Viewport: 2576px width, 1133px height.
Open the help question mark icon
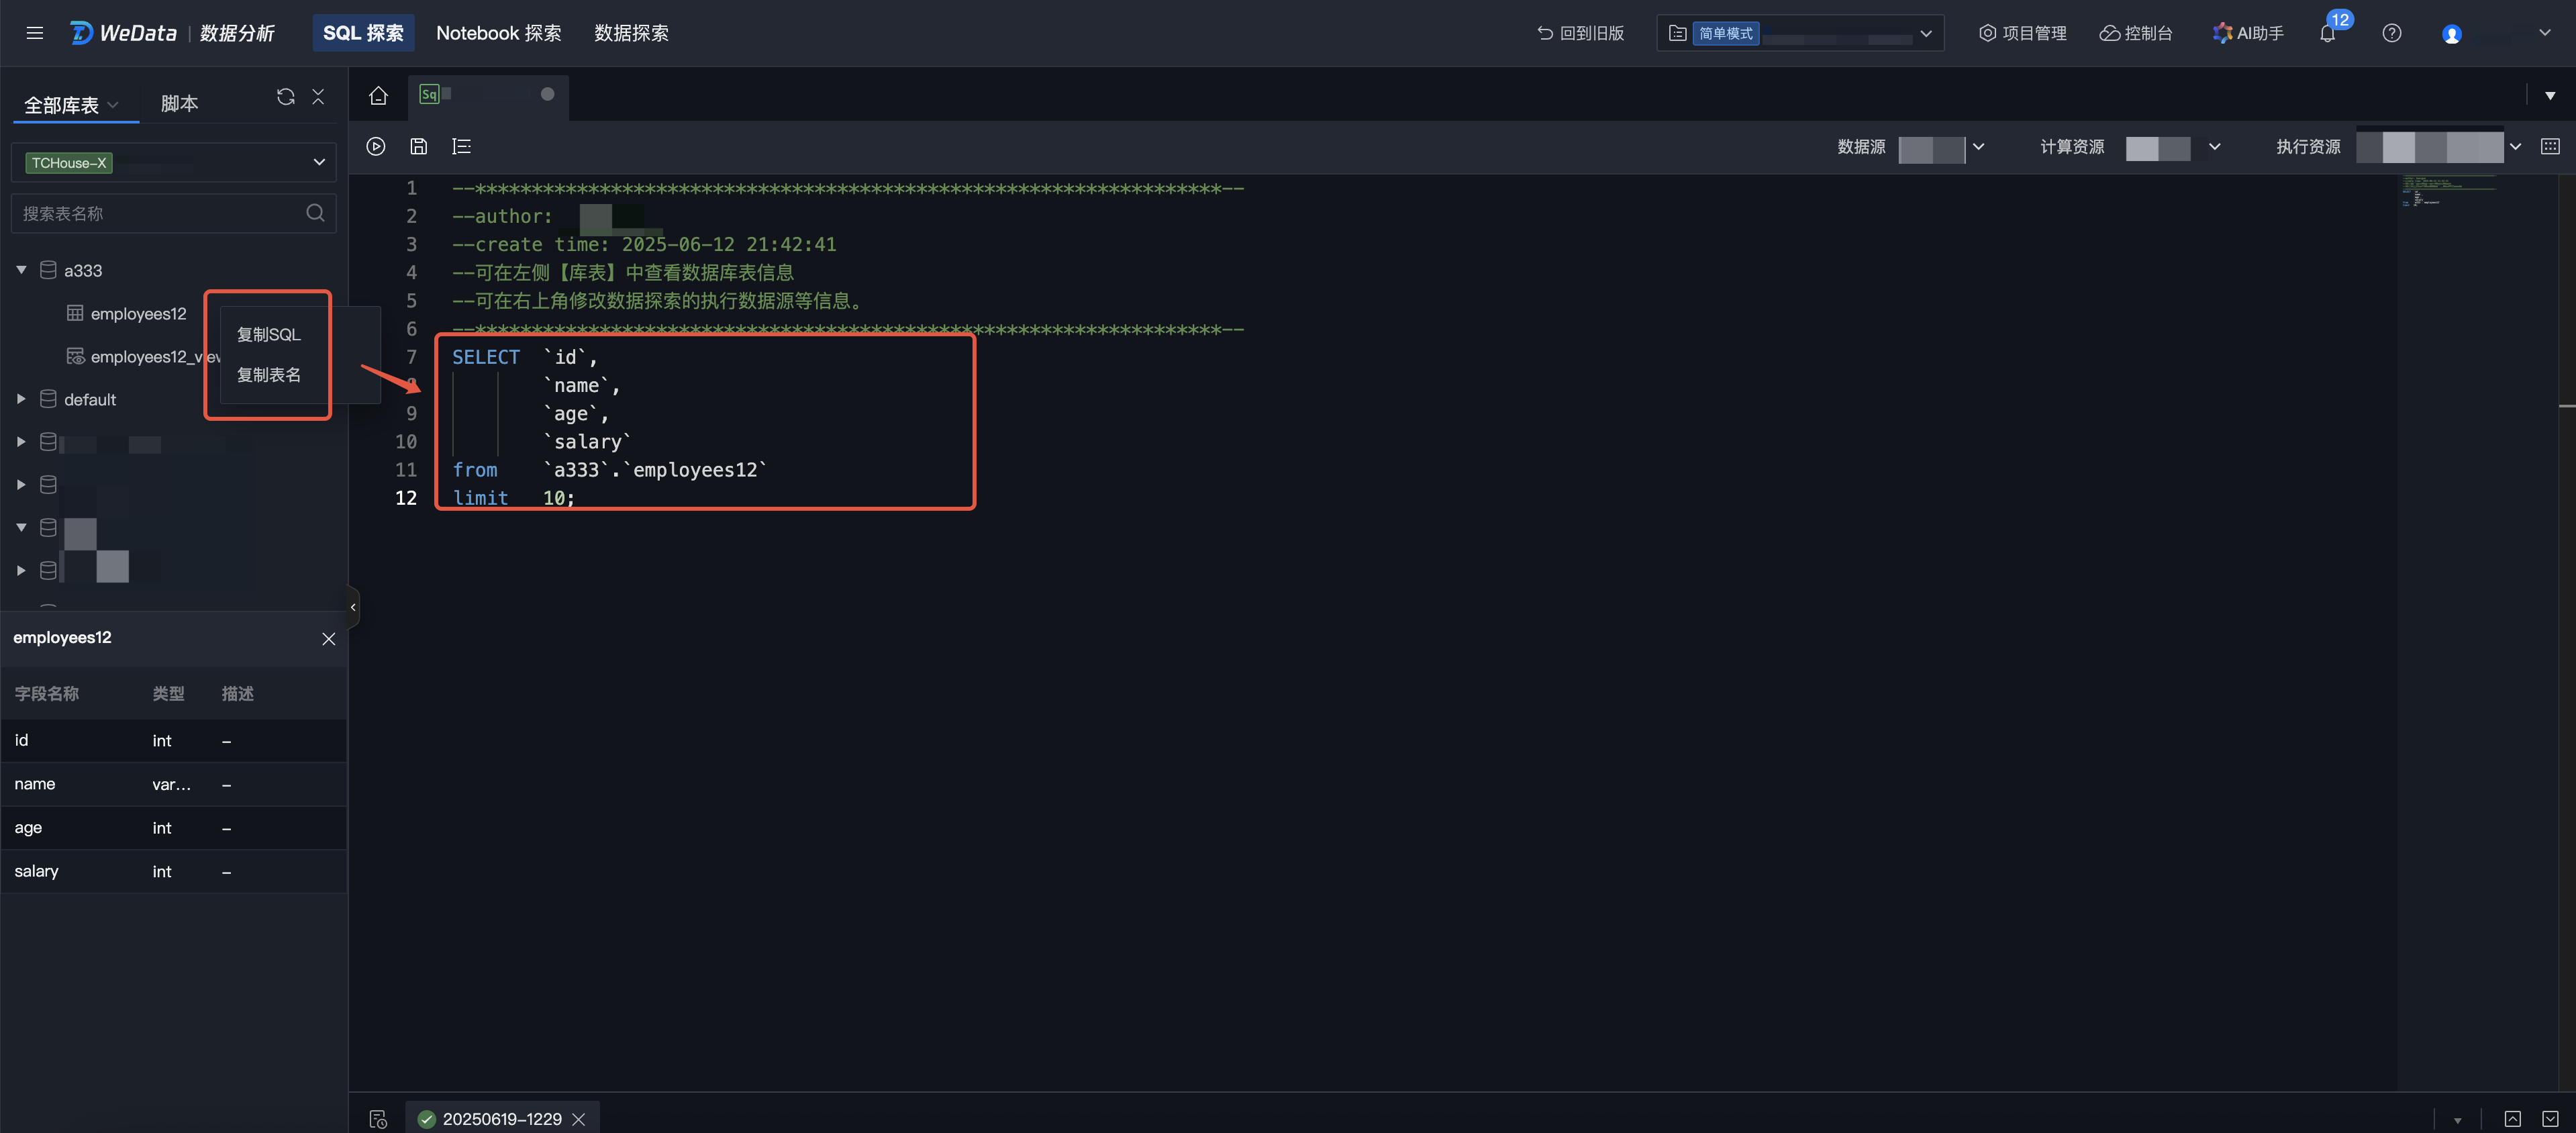(x=2391, y=33)
